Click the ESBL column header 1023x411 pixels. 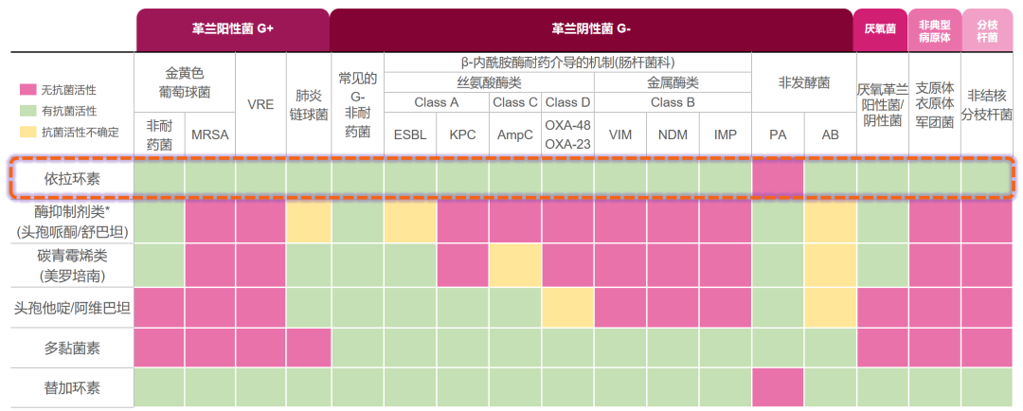click(x=410, y=134)
